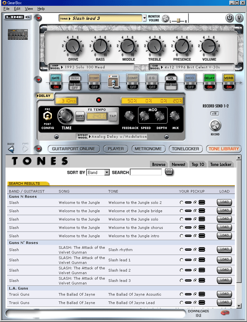Click the Back arrow icon
Screen dimensions: 247x322
pyautogui.click(x=11, y=149)
